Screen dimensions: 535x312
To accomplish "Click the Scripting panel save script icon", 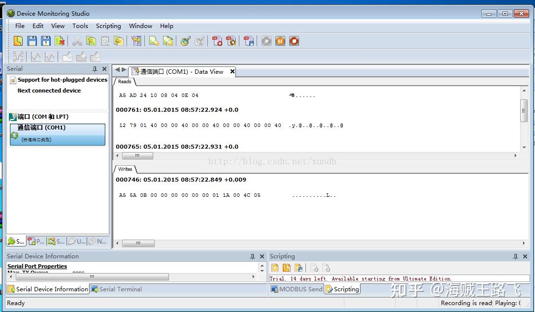I will coord(299,268).
